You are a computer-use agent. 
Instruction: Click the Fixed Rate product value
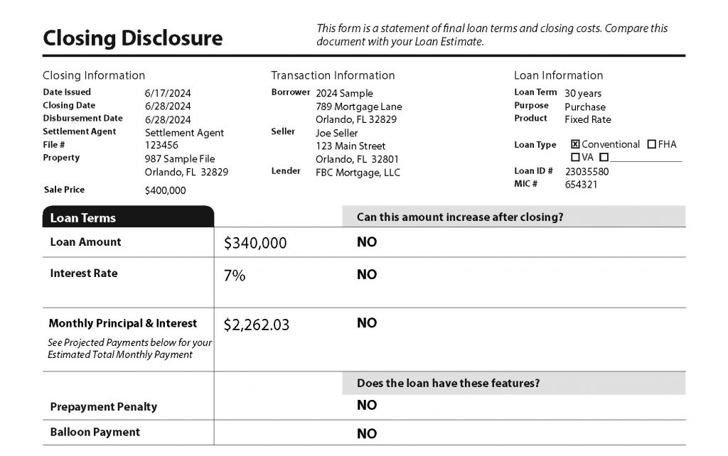coord(588,119)
